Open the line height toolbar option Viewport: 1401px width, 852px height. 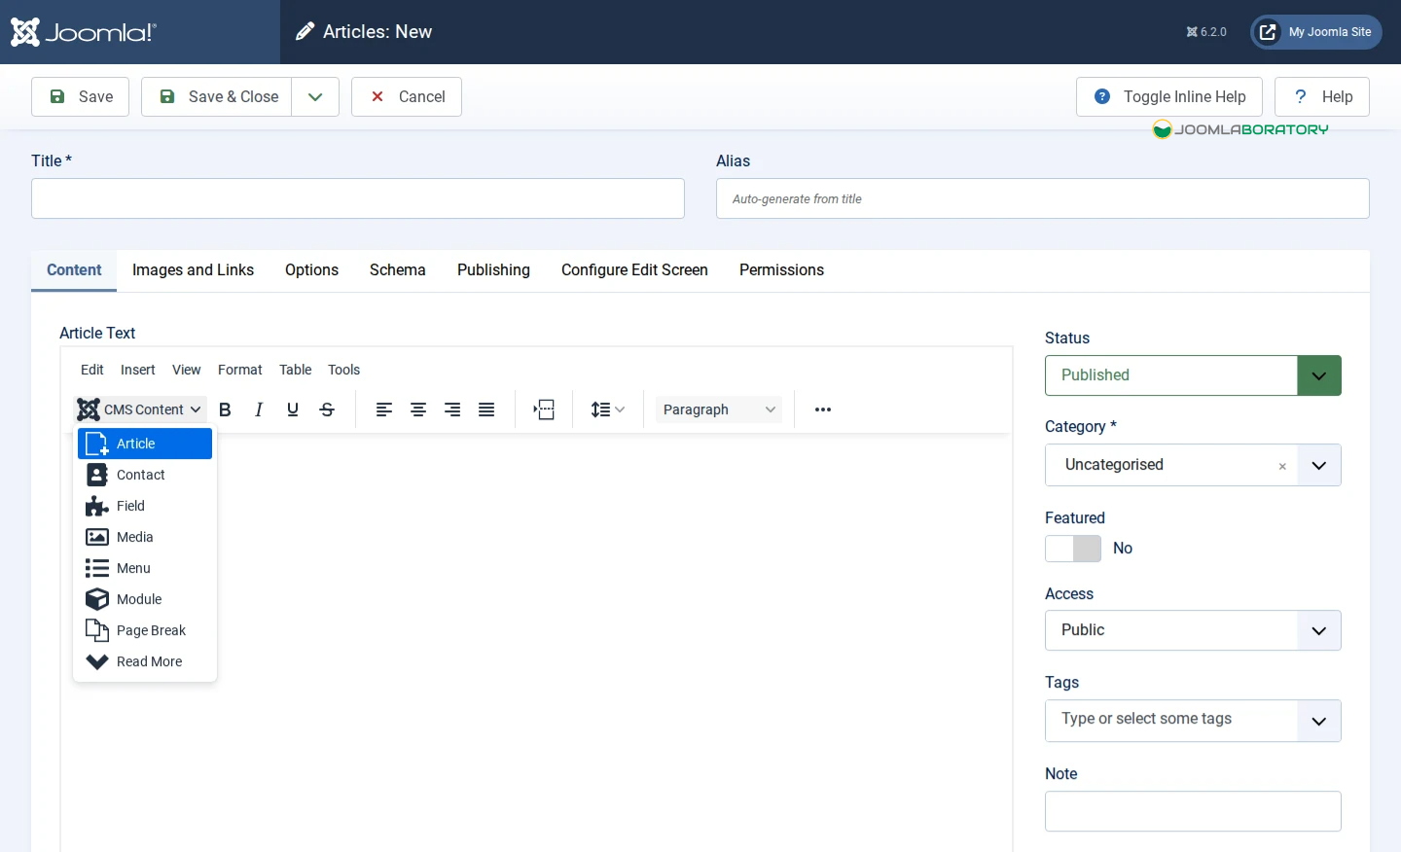click(x=608, y=409)
